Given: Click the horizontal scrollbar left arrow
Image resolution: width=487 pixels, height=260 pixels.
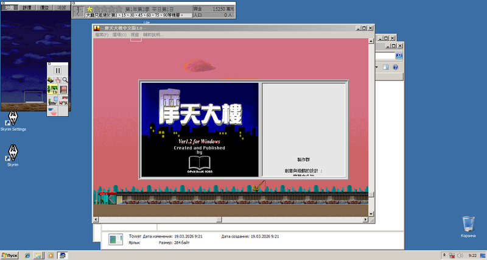Looking at the screenshot, I should (96, 220).
